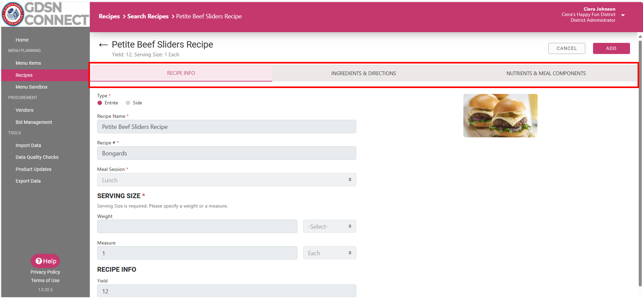
Task: Click the Add button
Action: (x=611, y=48)
